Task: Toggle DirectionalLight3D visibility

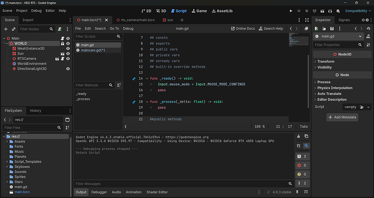Action: pyautogui.click(x=68, y=69)
